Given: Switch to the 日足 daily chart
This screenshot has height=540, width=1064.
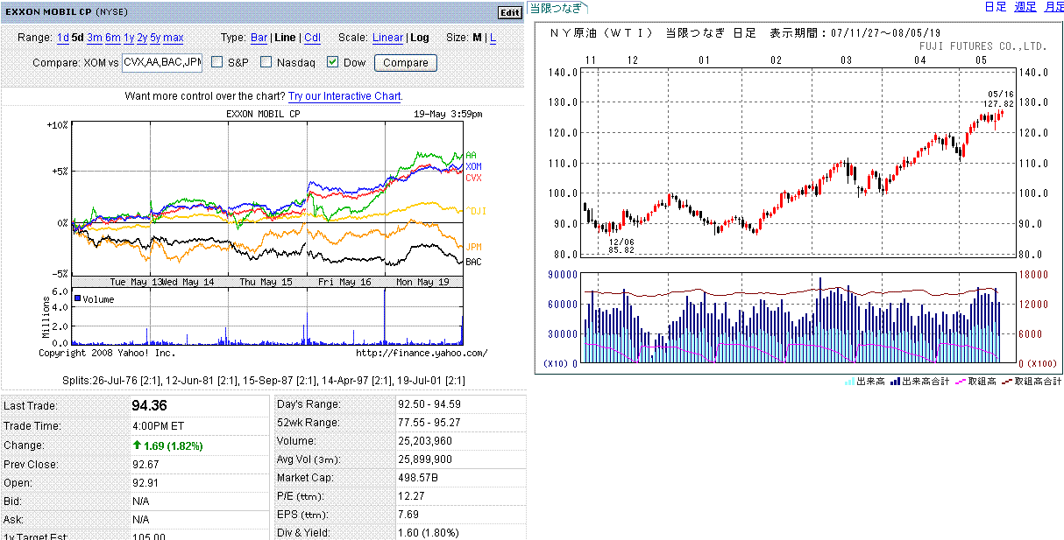Looking at the screenshot, I should [995, 7].
